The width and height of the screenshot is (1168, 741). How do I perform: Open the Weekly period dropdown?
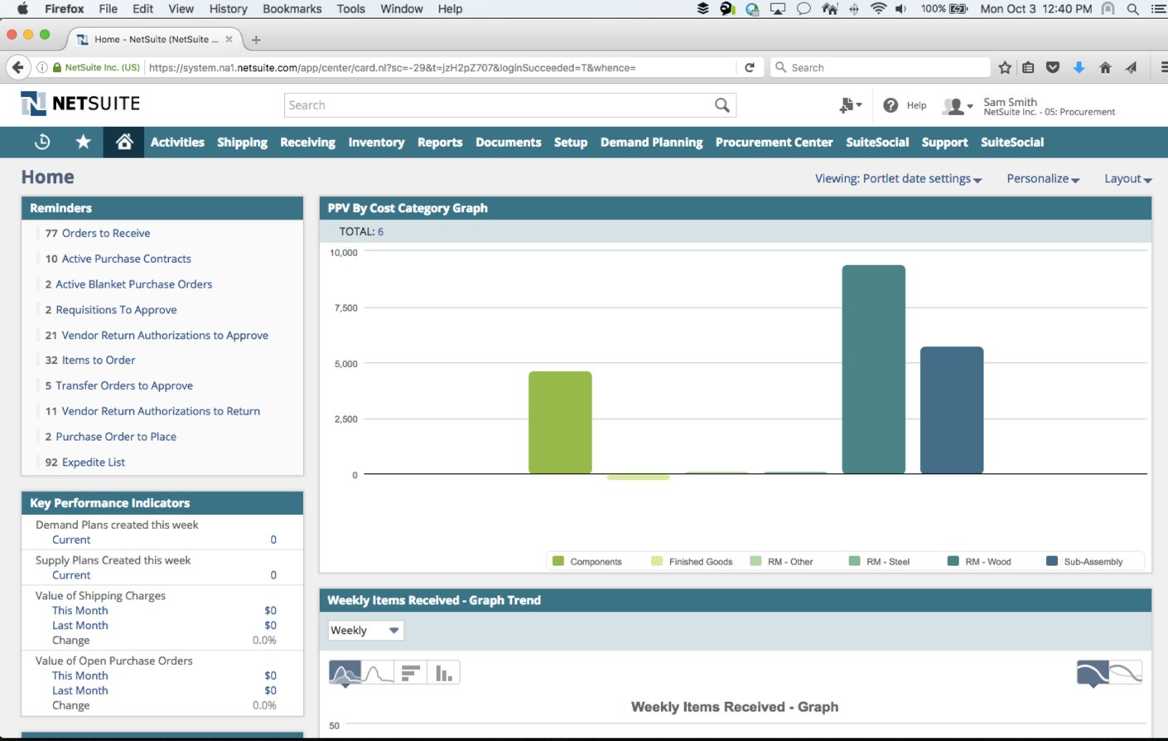[365, 631]
